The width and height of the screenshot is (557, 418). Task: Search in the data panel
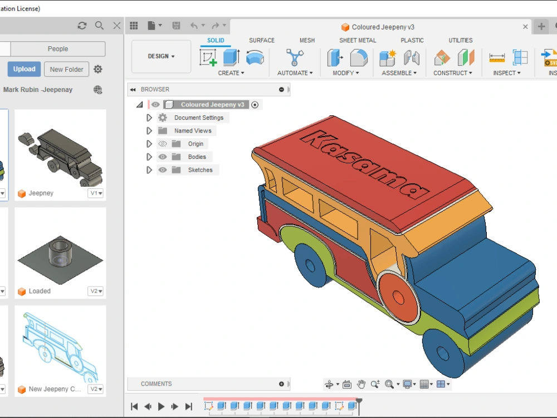[100, 26]
